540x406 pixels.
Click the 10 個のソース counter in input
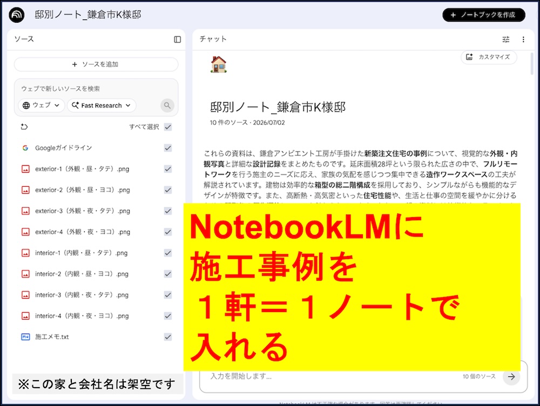click(x=479, y=376)
